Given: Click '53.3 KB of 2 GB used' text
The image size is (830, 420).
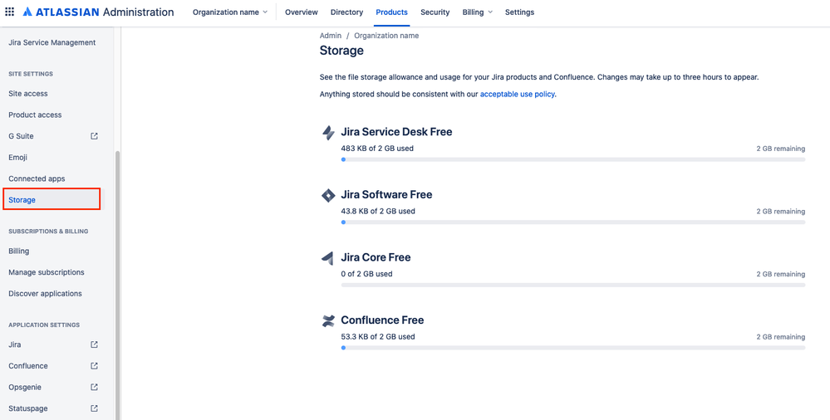Looking at the screenshot, I should pyautogui.click(x=378, y=336).
